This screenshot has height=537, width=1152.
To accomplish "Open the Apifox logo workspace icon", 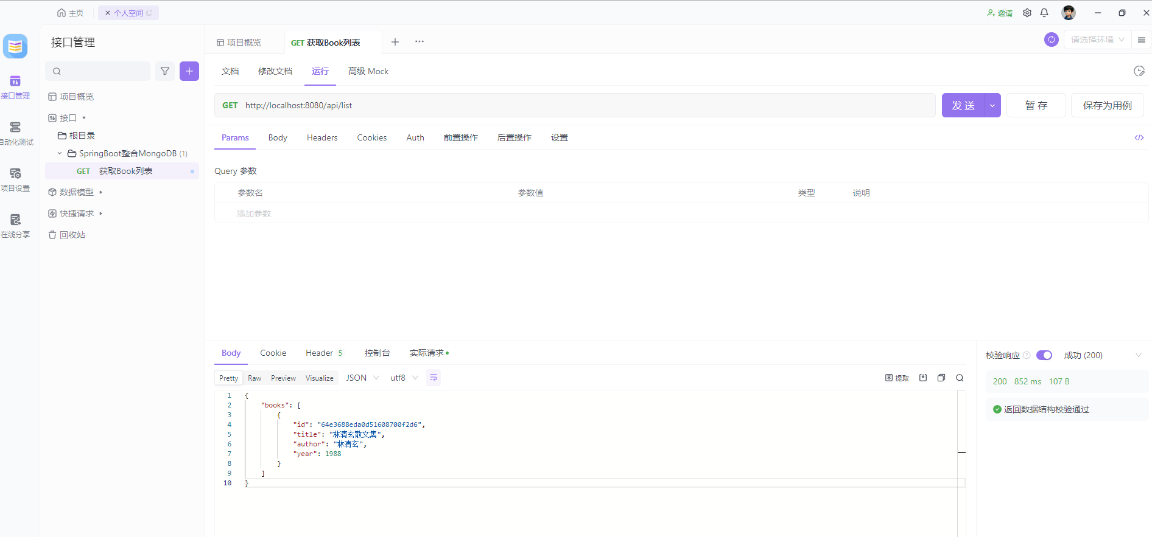I will click(15, 46).
